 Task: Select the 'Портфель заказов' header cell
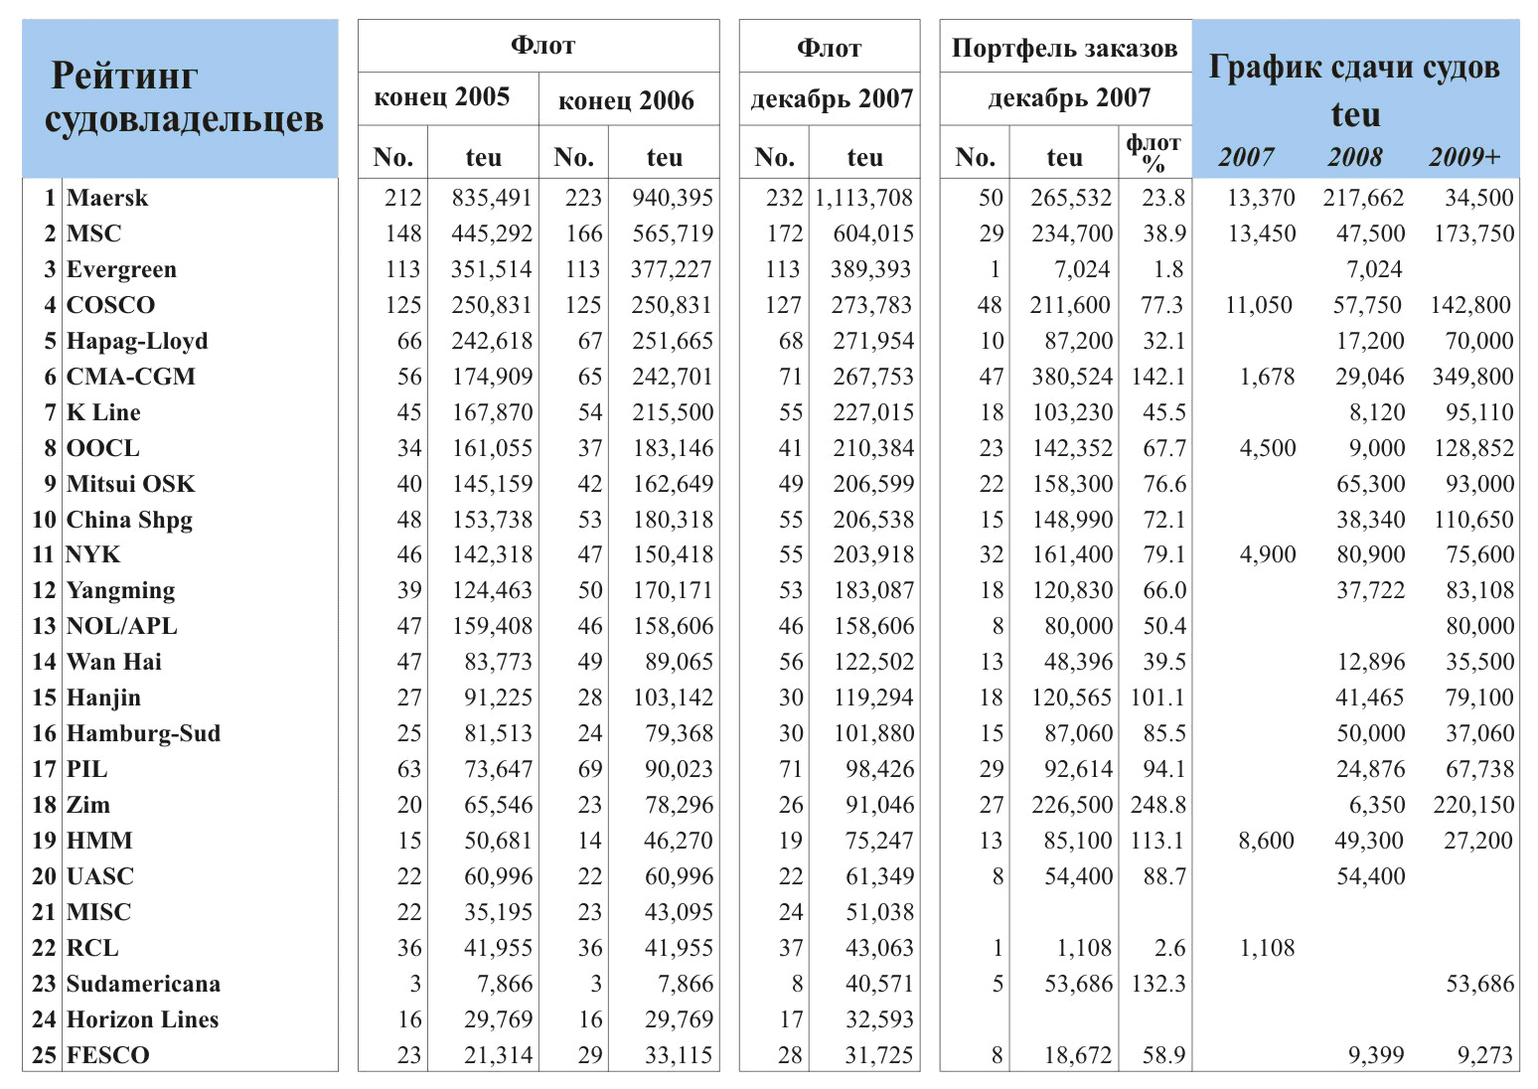1064,48
